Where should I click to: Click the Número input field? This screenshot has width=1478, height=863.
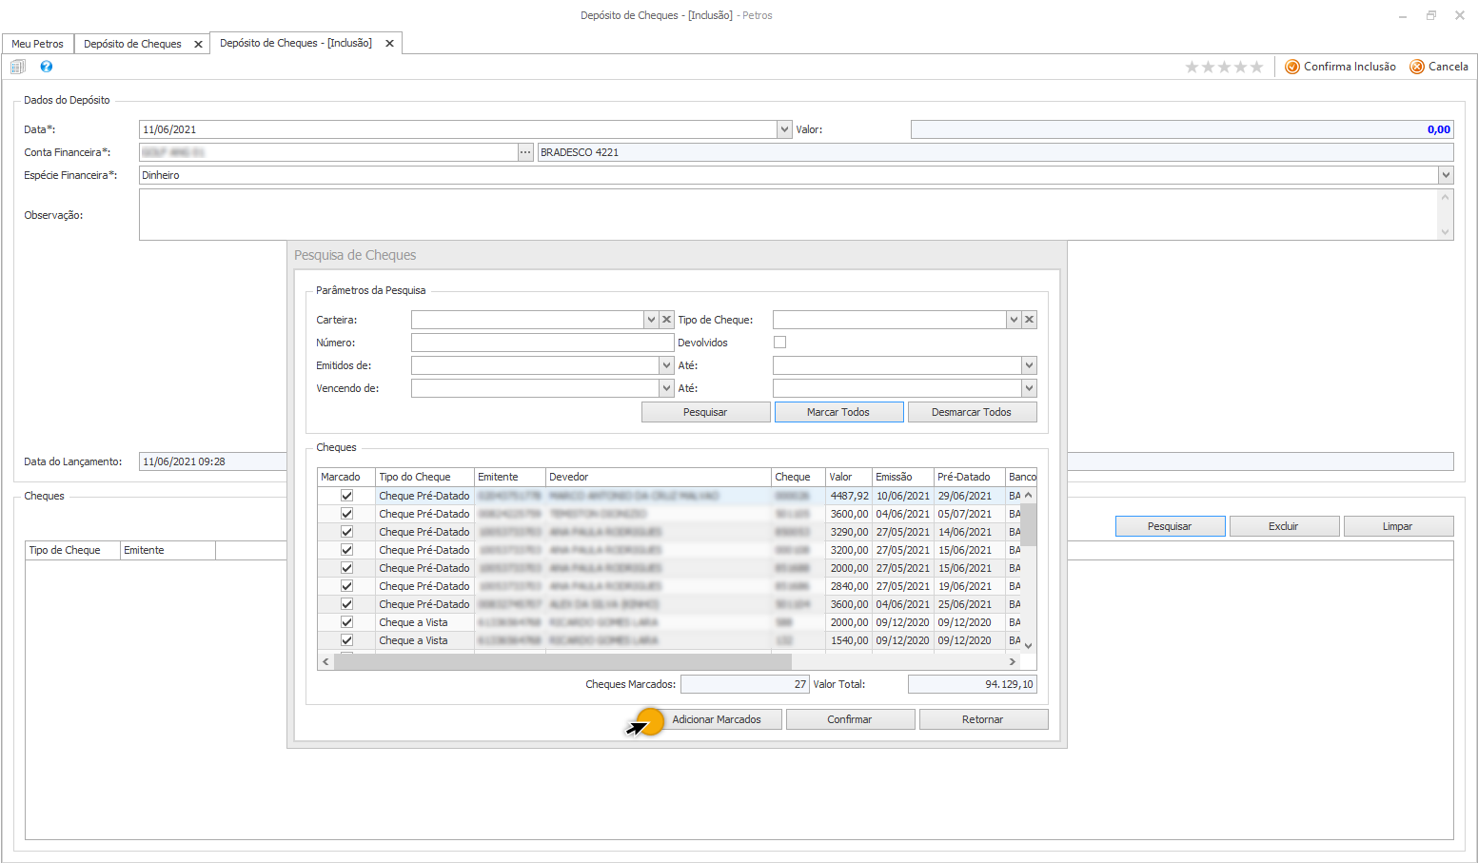[542, 343]
